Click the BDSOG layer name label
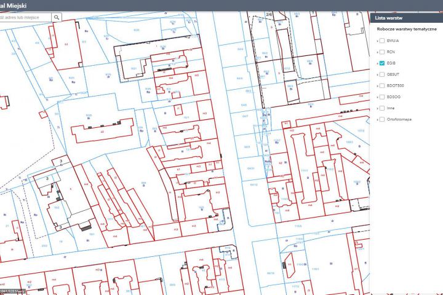The width and height of the screenshot is (443, 295). pyautogui.click(x=394, y=97)
